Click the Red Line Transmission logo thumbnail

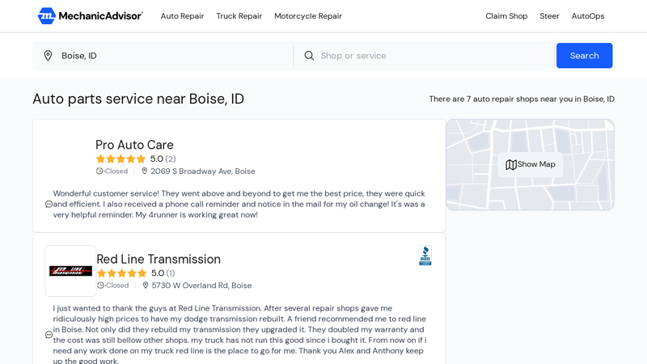tap(70, 271)
